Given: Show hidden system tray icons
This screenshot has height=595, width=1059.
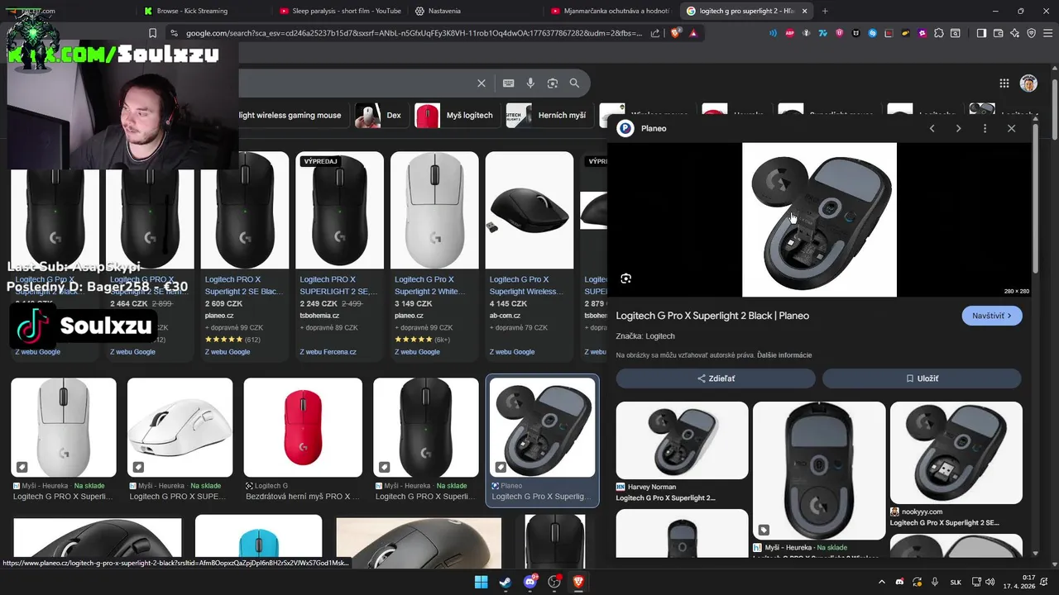Looking at the screenshot, I should click(881, 582).
